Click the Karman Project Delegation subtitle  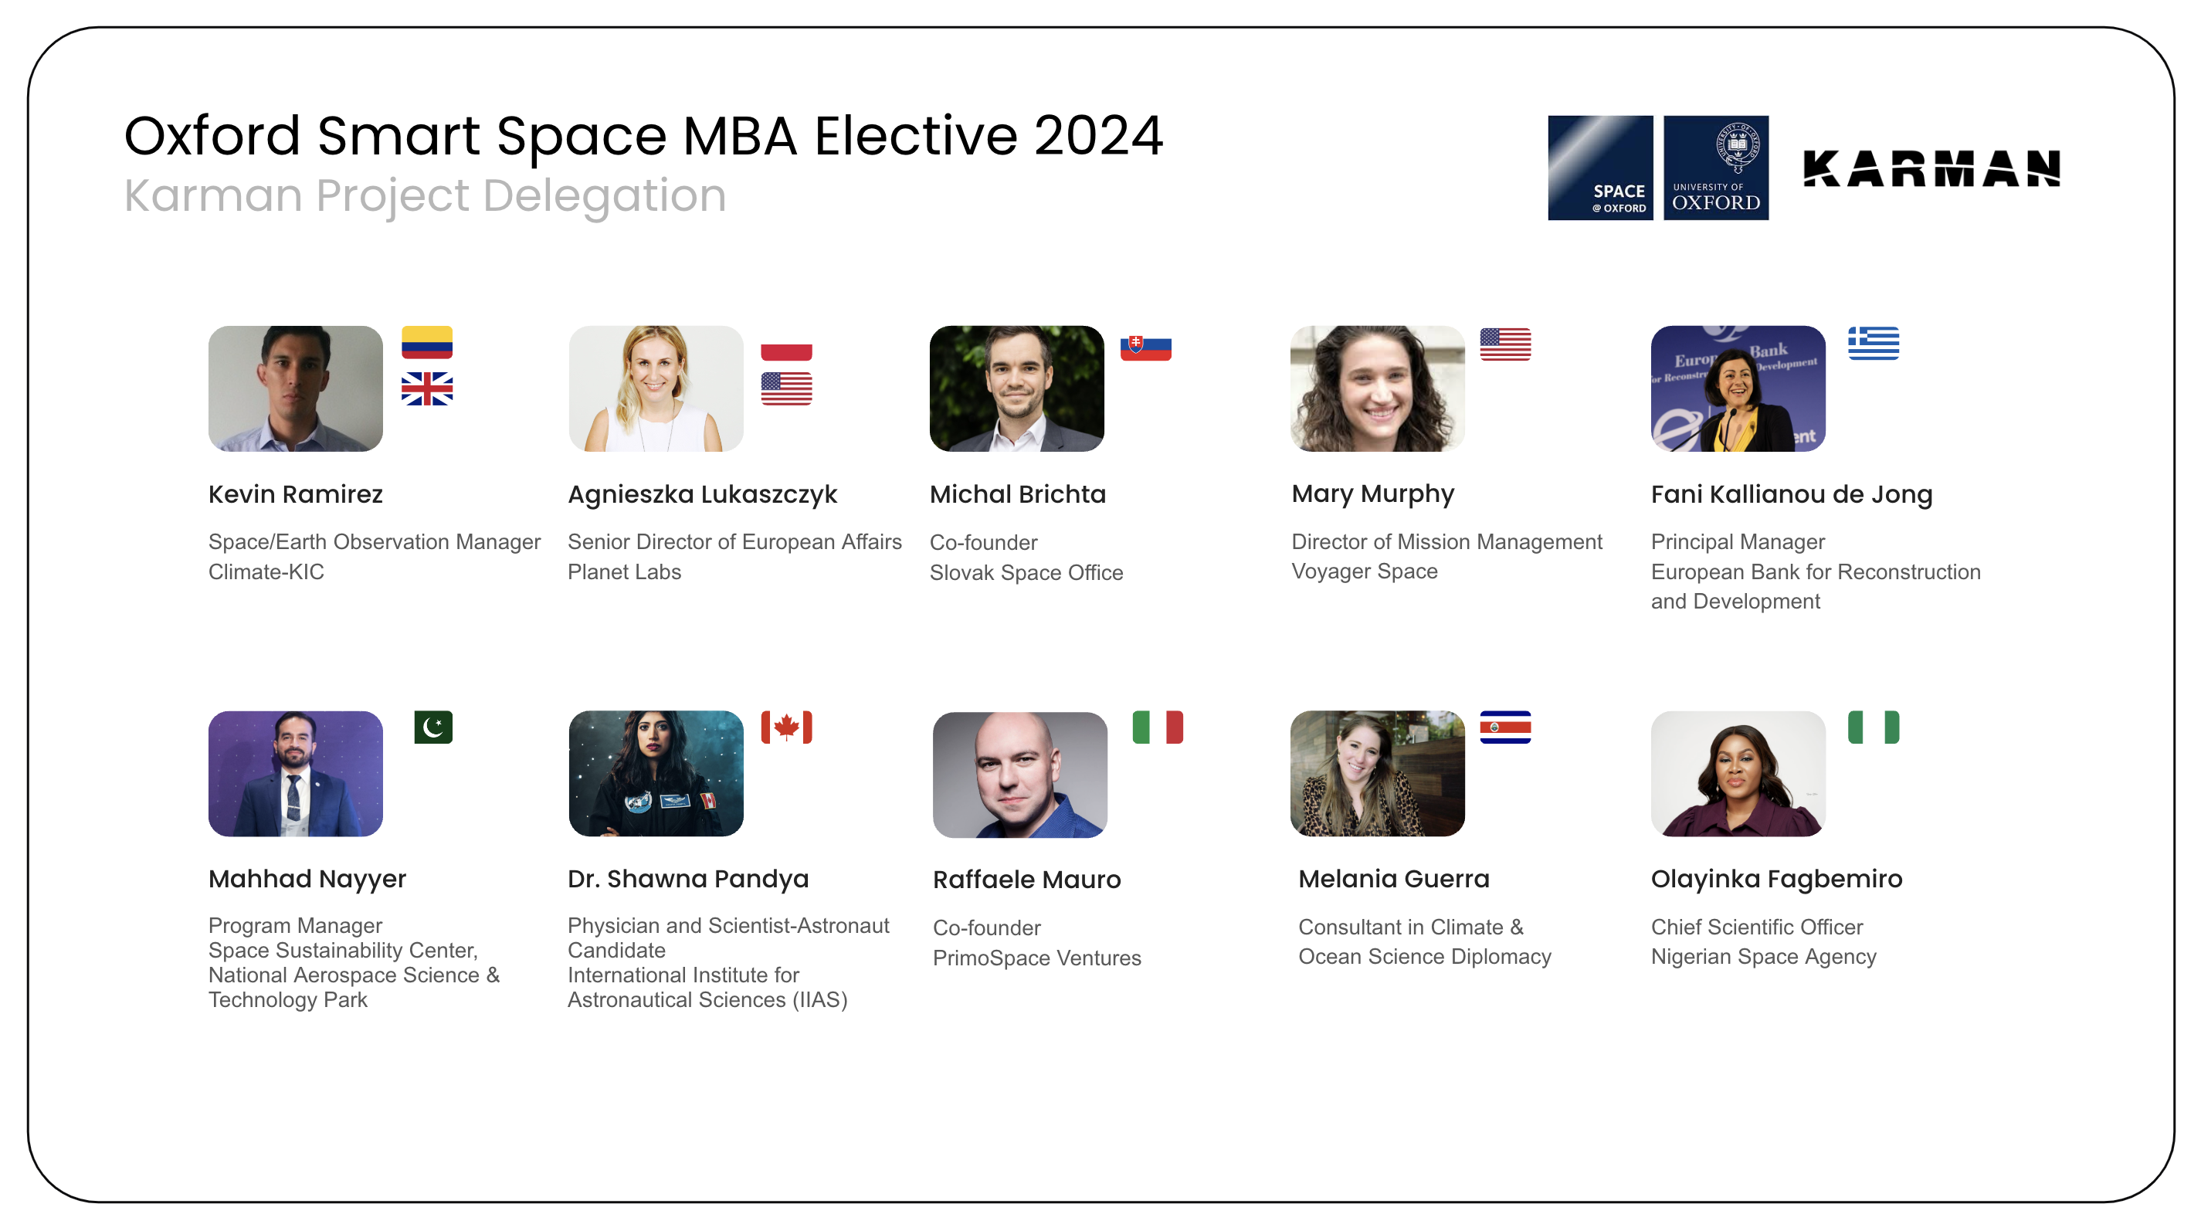[425, 195]
